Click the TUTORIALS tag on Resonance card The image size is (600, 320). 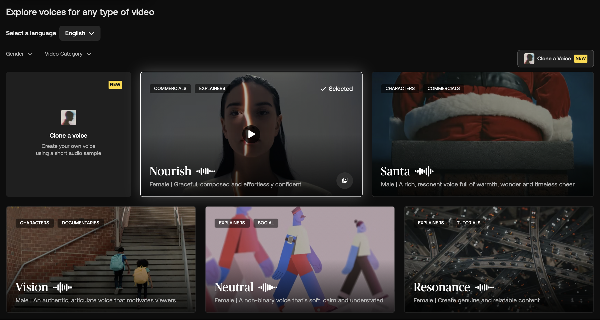click(x=468, y=223)
